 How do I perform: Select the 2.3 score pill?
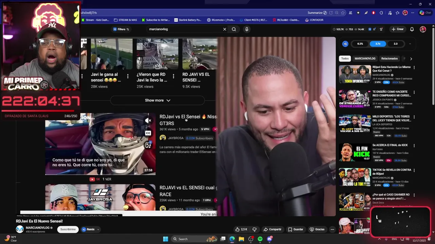coord(395,44)
